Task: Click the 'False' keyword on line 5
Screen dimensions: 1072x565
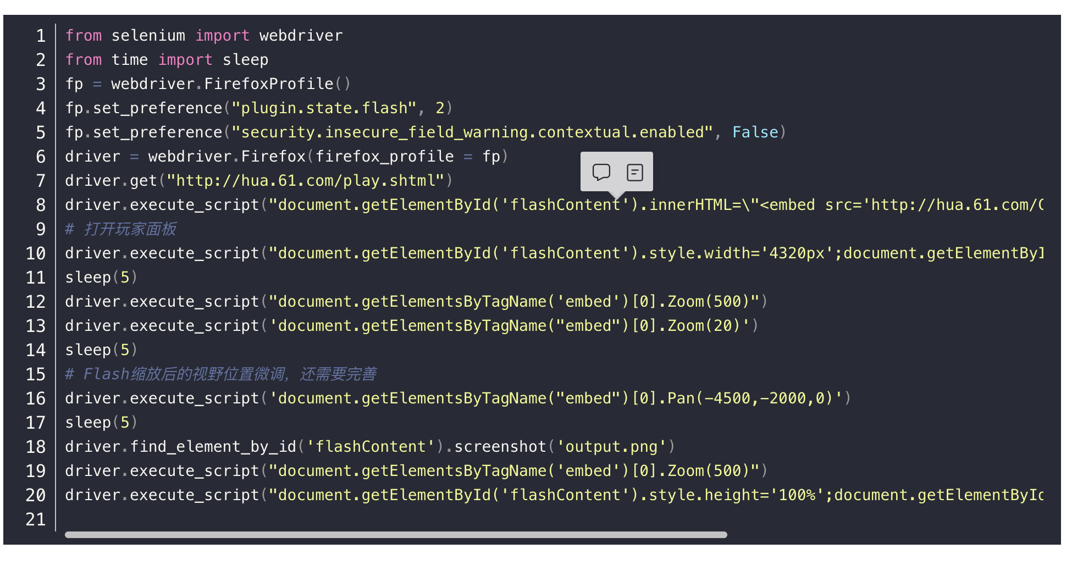Action: click(755, 132)
